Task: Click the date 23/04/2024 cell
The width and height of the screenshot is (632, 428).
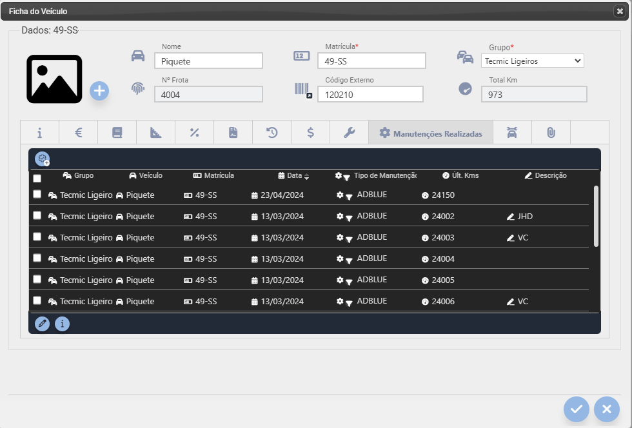Action: [x=282, y=195]
